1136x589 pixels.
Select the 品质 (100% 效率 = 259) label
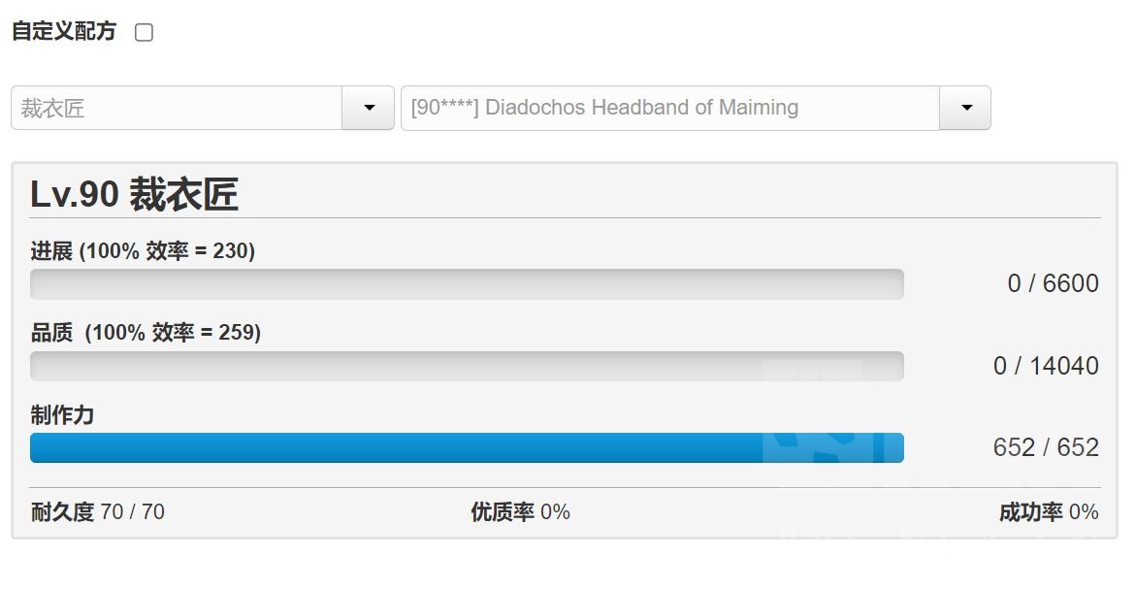146,333
